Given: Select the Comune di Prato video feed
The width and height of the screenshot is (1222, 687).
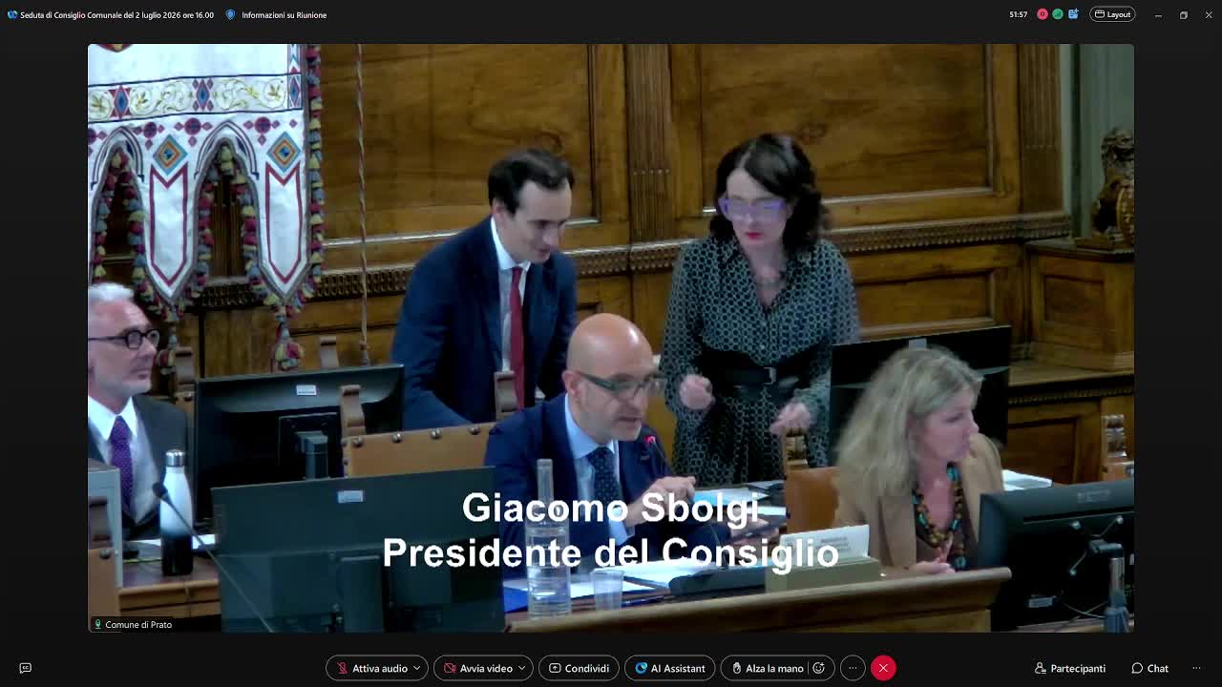Looking at the screenshot, I should point(611,338).
